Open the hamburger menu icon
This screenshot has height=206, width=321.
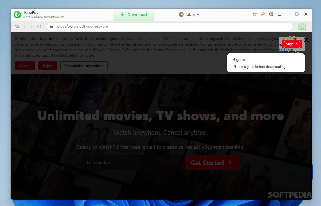click(x=279, y=14)
